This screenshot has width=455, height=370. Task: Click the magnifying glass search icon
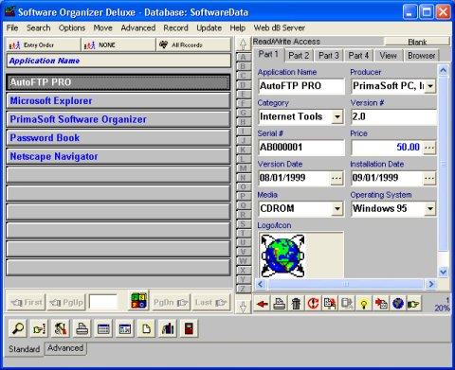[x=17, y=328]
